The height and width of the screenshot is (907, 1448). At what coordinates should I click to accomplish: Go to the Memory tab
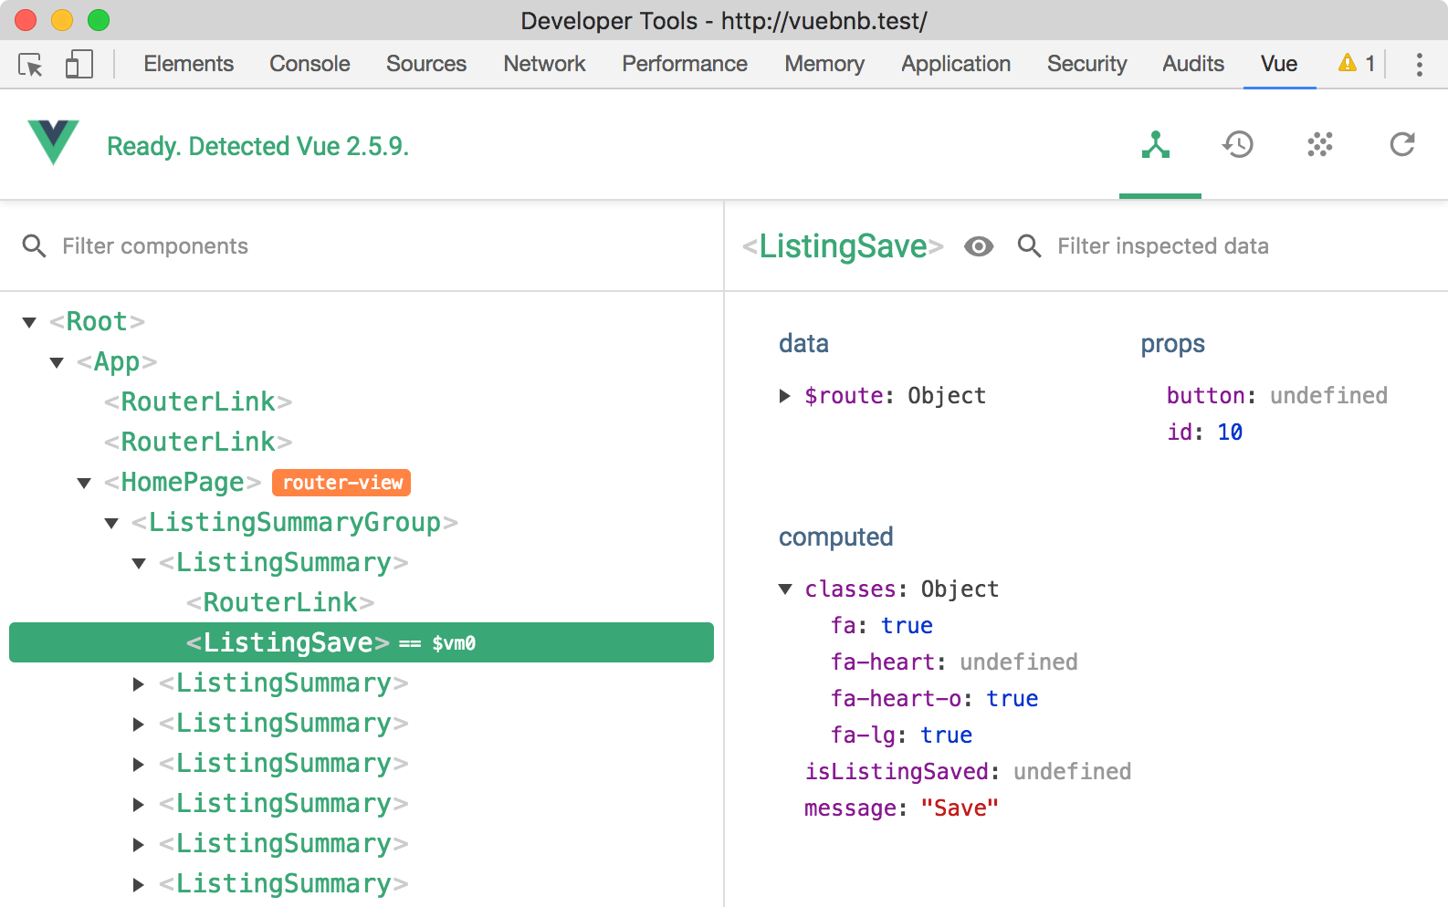824,64
